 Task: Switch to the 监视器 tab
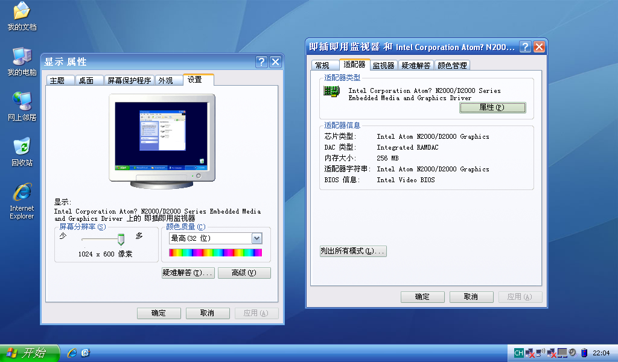tap(383, 65)
